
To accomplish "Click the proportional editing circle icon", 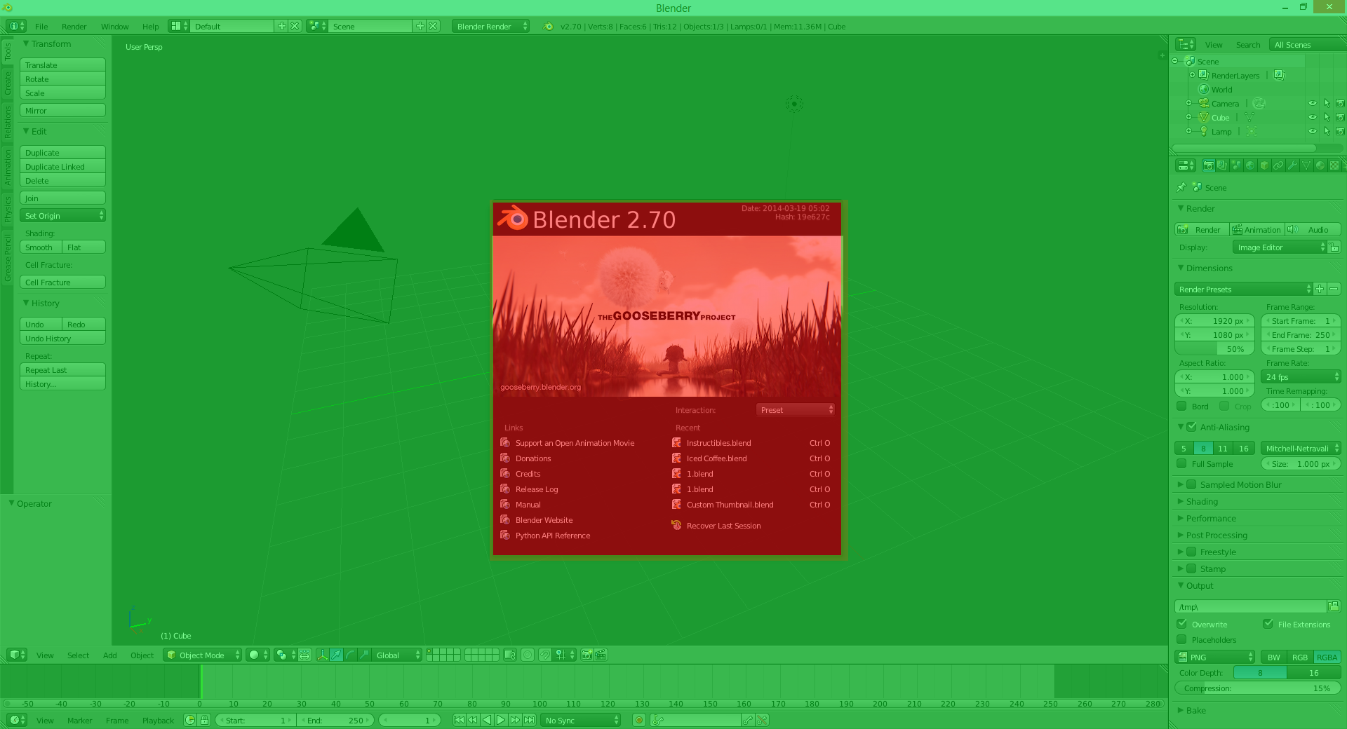I will 528,655.
